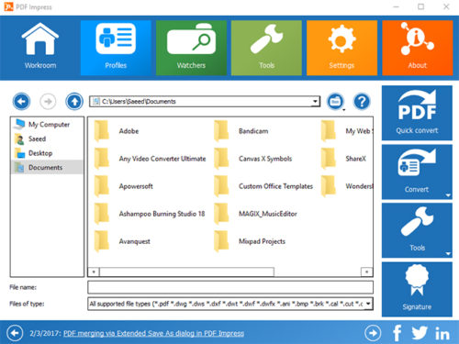The height and width of the screenshot is (344, 459).
Task: Click the horizontal scrollbar thumb
Action: pyautogui.click(x=186, y=272)
